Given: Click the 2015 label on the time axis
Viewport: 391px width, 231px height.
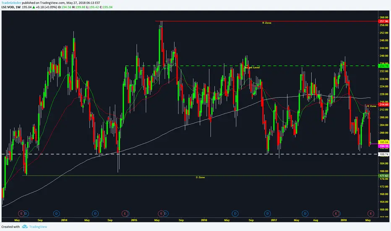Looking at the screenshot, I should 134,220.
